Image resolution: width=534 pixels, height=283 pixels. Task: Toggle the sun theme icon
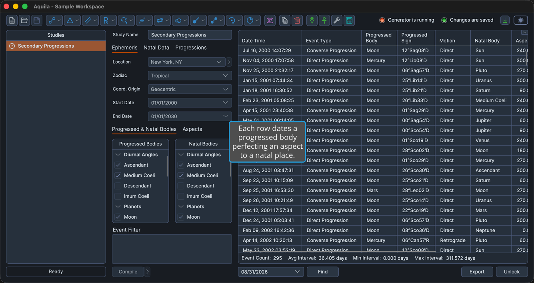point(521,20)
